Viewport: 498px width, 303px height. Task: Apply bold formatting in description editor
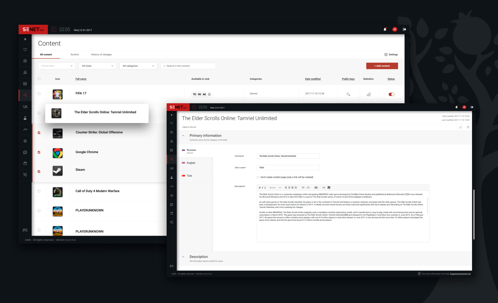coord(260,188)
